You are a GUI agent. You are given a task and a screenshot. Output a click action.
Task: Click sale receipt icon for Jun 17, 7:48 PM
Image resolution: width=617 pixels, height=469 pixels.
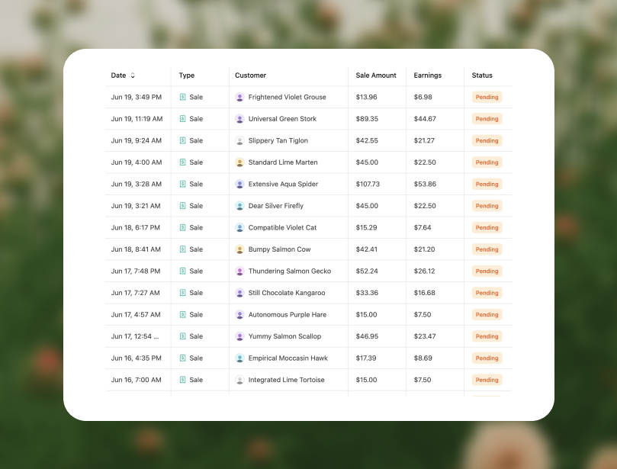click(x=182, y=271)
